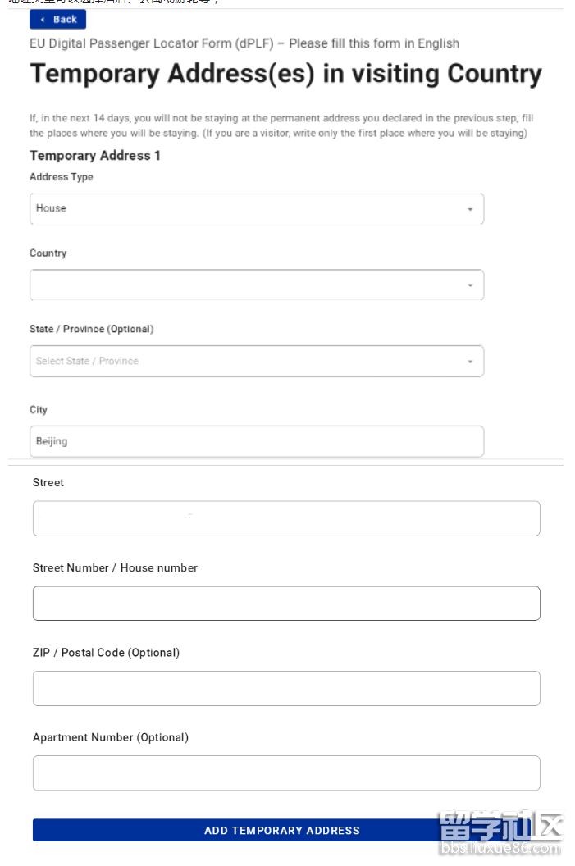Click the Country dropdown caret arrow
This screenshot has width=575, height=866.
470,285
